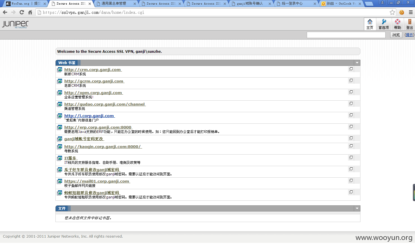The width and height of the screenshot is (415, 246).
Task: Open a new browser tab
Action: (x=369, y=4)
